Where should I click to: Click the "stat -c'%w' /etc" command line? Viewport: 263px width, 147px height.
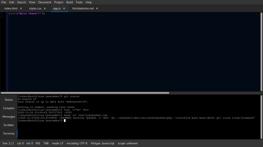click(x=76, y=110)
